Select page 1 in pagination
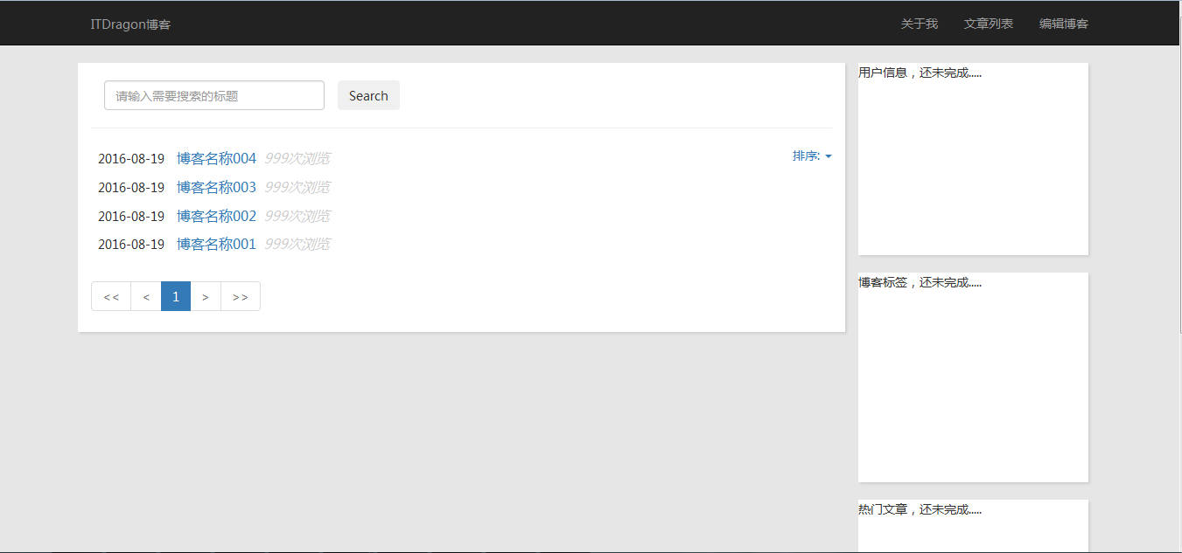Image resolution: width=1182 pixels, height=553 pixels. coord(176,296)
